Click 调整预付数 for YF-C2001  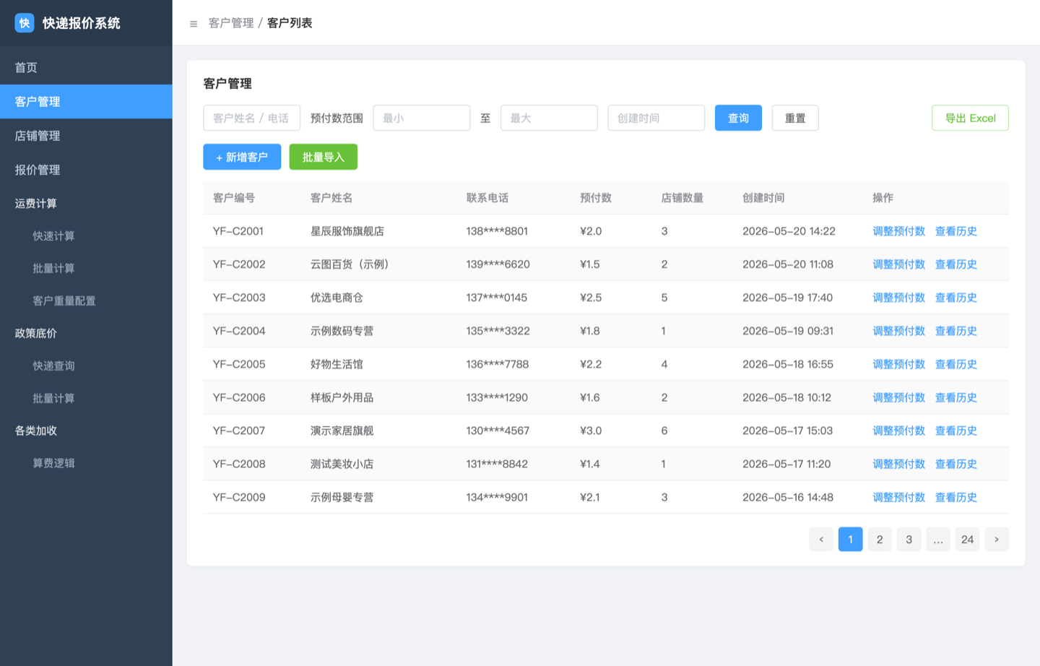[x=899, y=231]
